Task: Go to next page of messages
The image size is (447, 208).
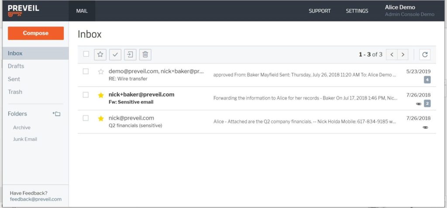Action: (x=403, y=55)
